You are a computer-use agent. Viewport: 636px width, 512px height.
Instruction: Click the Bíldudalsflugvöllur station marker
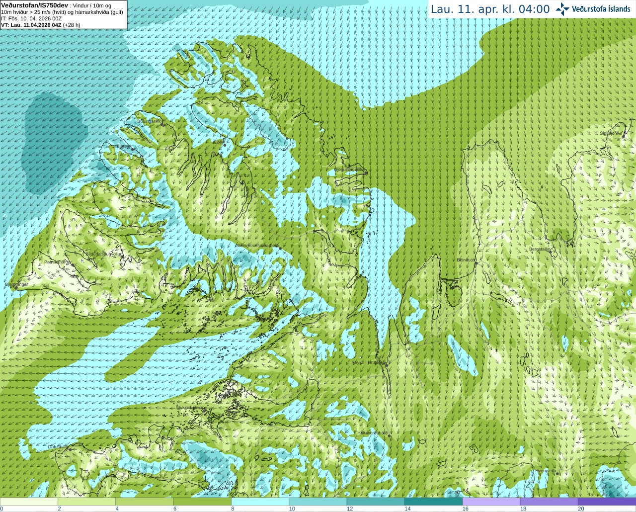(x=123, y=257)
